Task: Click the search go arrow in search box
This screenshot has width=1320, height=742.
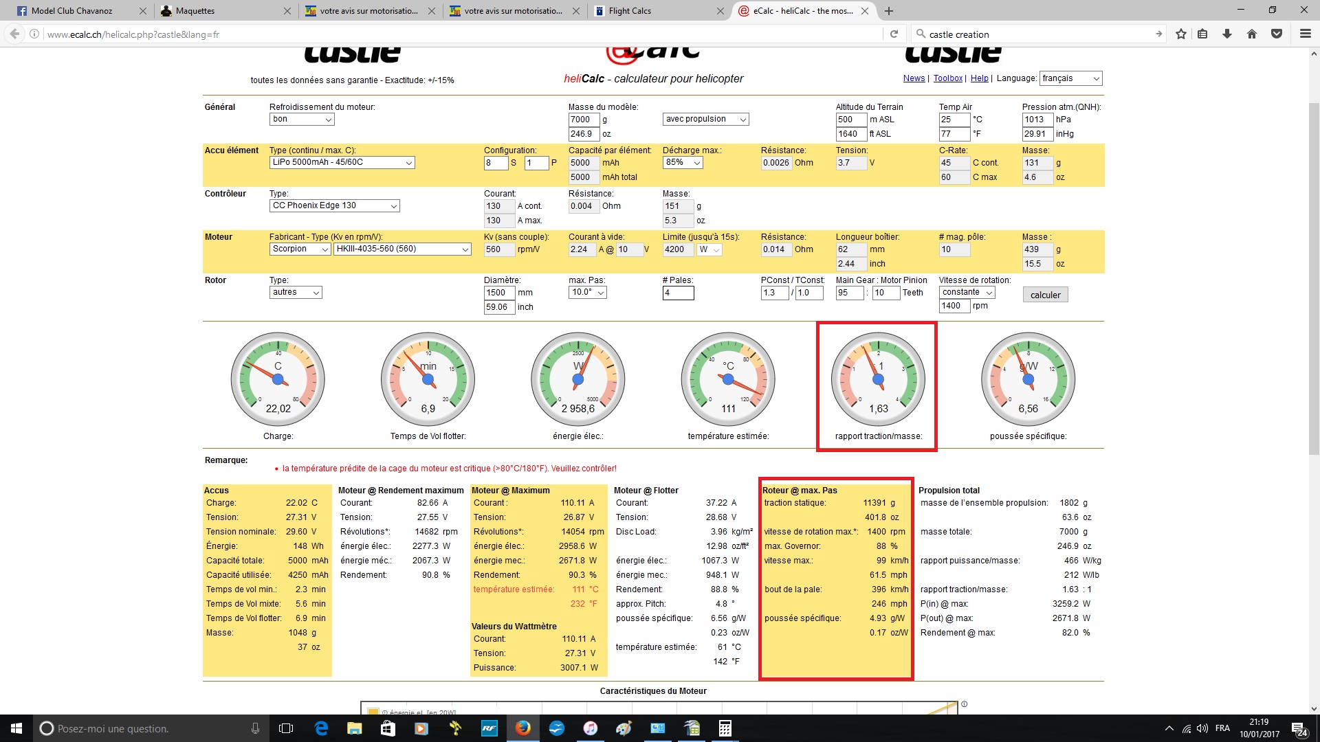Action: tap(1158, 34)
